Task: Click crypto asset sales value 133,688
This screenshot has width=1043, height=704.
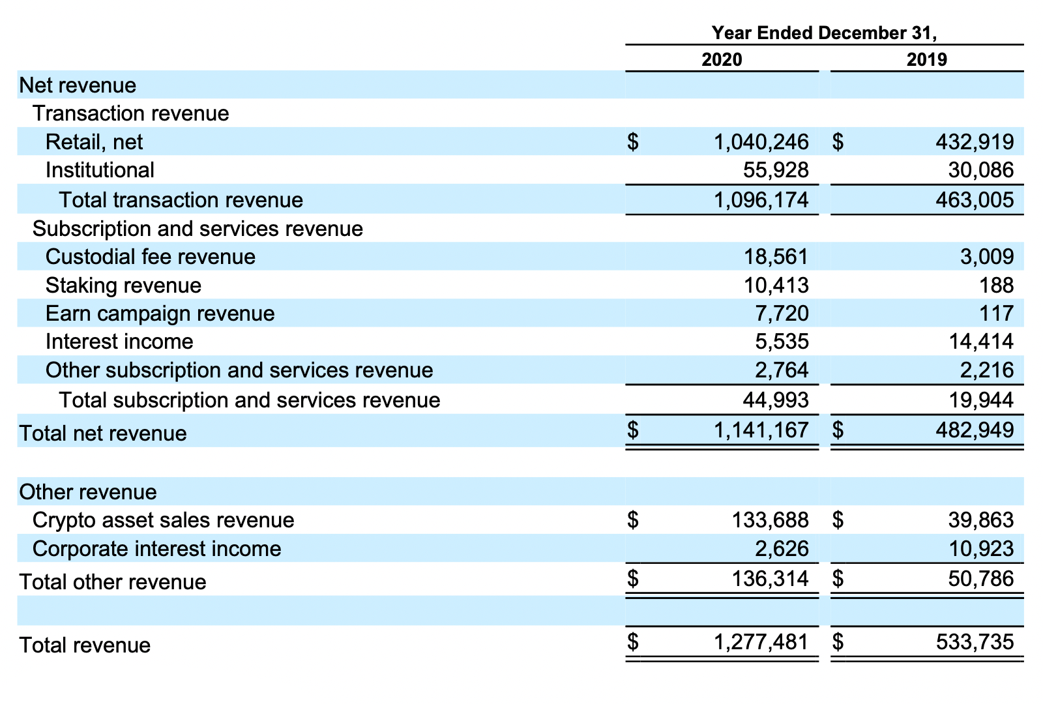Action: (770, 520)
